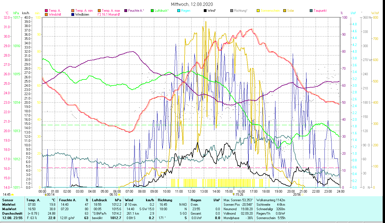The image size is (385, 223).
Task: Click the black Wind* legend square
Action: pos(205,11)
